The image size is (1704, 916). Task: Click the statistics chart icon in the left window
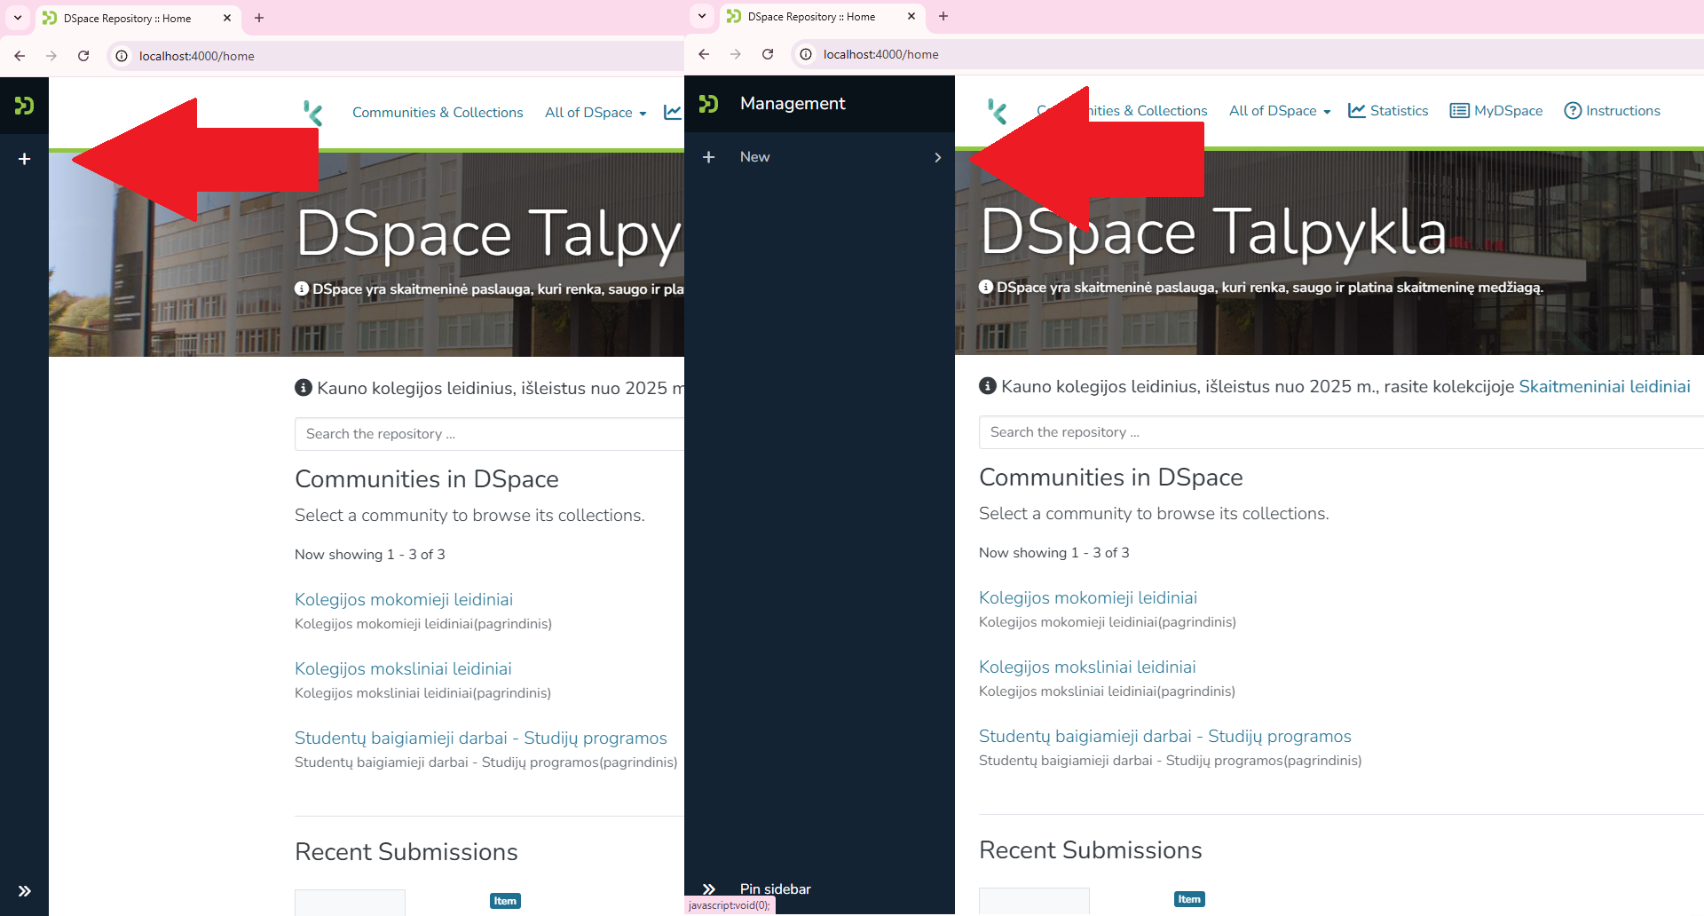click(x=673, y=113)
